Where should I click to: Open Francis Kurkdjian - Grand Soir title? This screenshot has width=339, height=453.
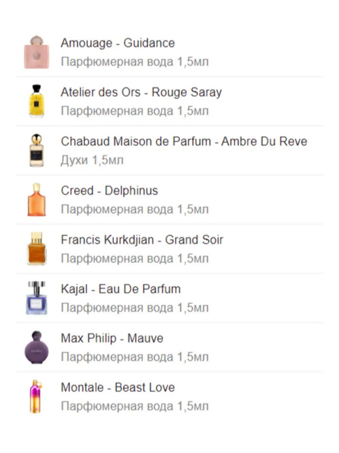click(142, 240)
